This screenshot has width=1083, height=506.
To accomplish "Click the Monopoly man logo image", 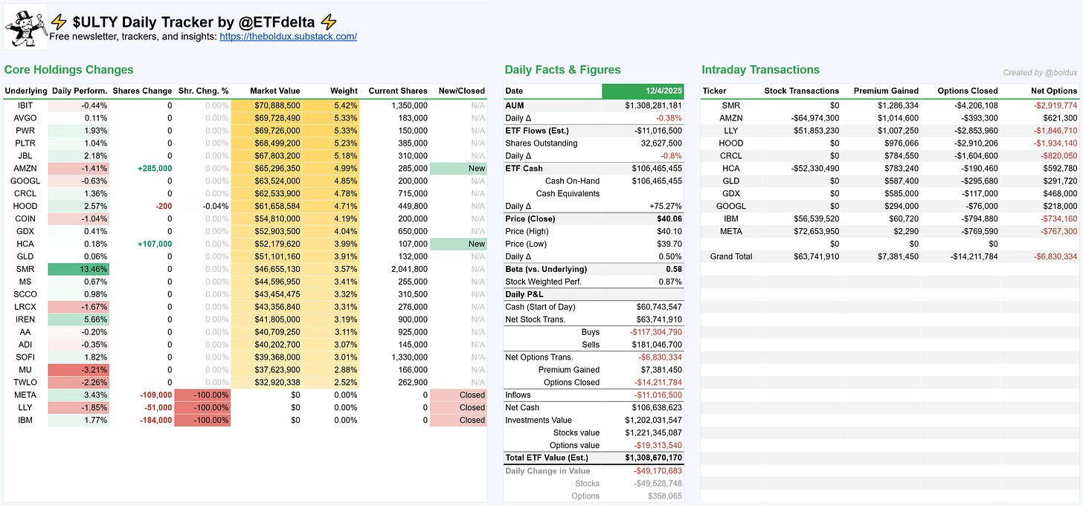I will 26,27.
